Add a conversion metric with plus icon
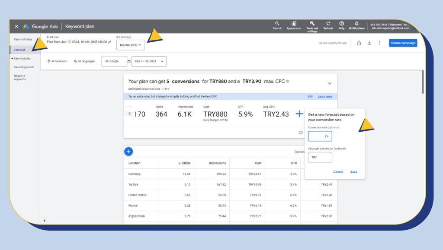 click(x=299, y=114)
